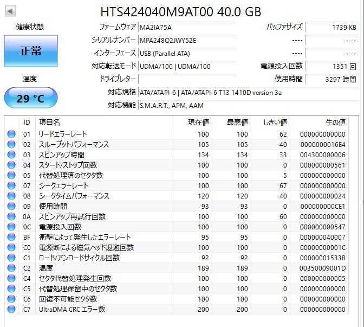Click status icon for ID C0 row

pyautogui.click(x=11, y=247)
